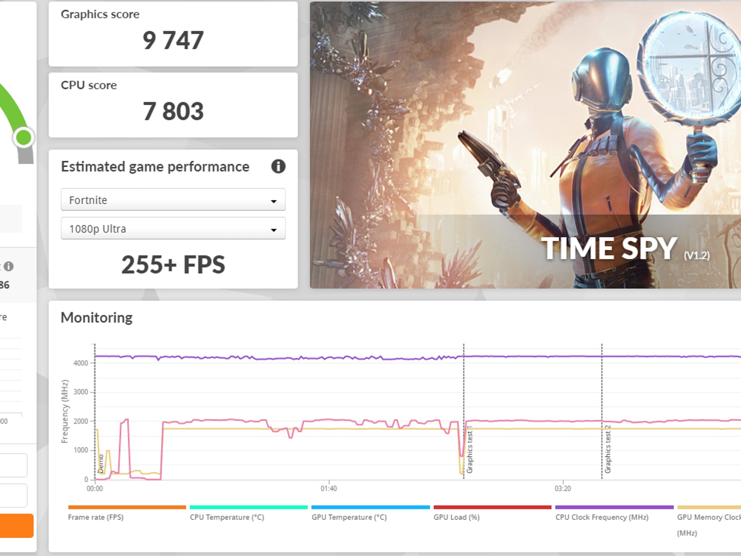Click the red GPU Load color bar
741x556 pixels.
coord(492,507)
